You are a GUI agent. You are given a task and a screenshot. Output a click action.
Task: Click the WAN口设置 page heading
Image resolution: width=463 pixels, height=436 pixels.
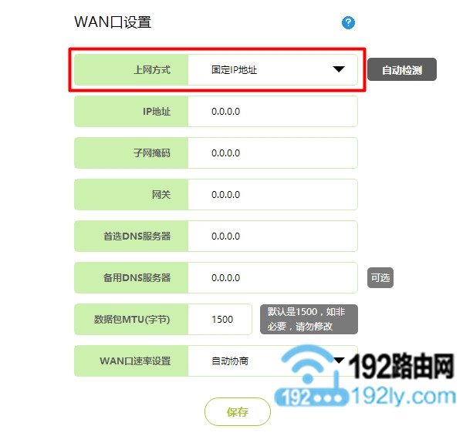(x=113, y=22)
